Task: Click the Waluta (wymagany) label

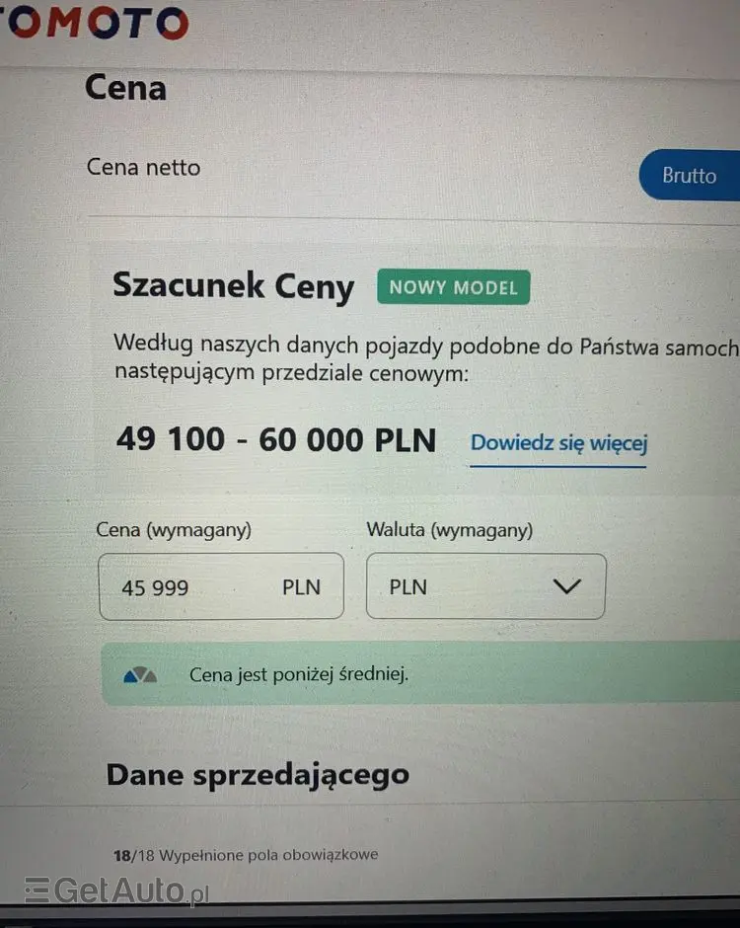Action: pos(450,530)
